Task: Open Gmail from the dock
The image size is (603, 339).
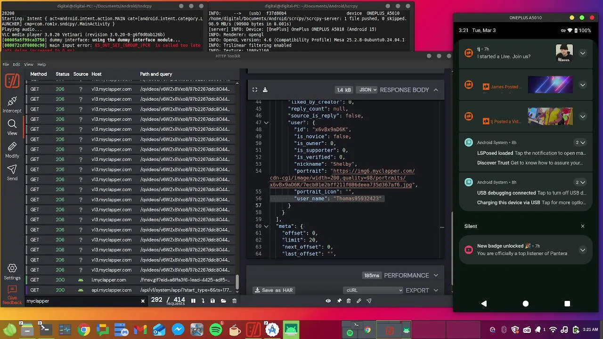Action: (x=140, y=330)
